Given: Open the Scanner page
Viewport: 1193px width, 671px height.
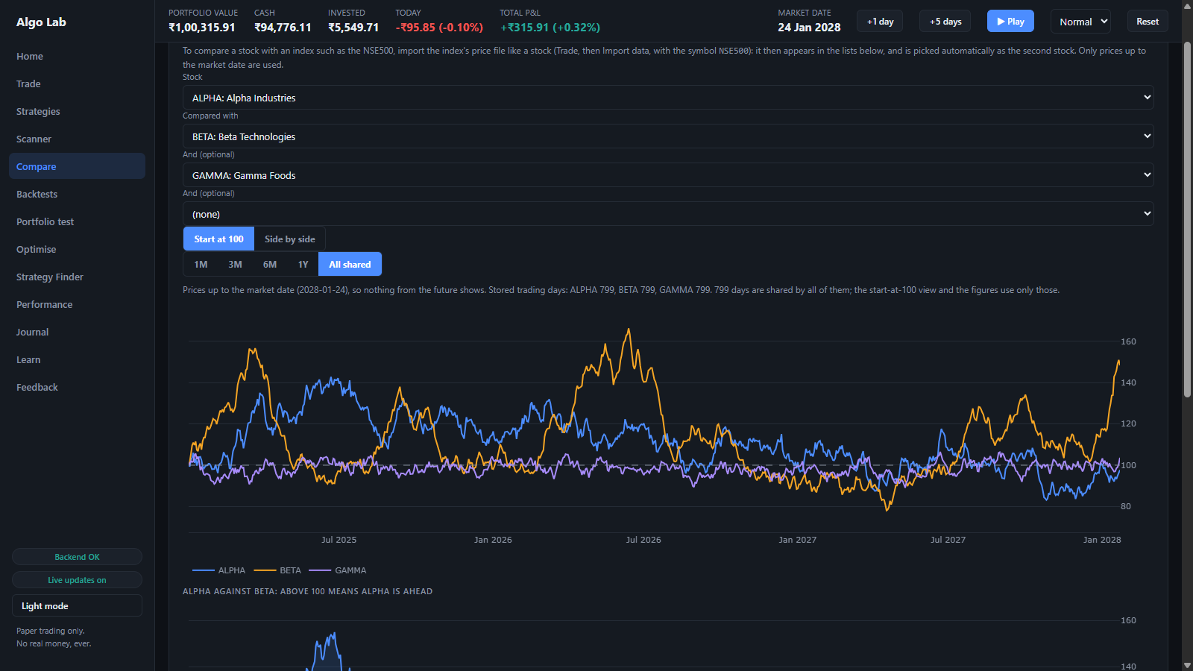Looking at the screenshot, I should tap(77, 139).
